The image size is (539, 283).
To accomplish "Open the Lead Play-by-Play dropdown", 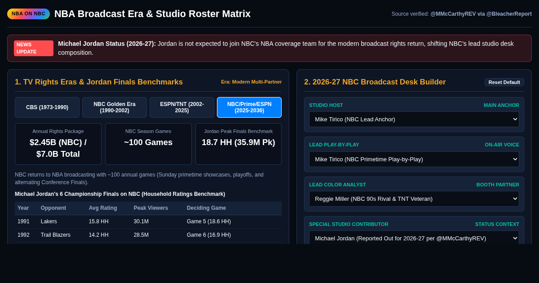I will click(414, 159).
